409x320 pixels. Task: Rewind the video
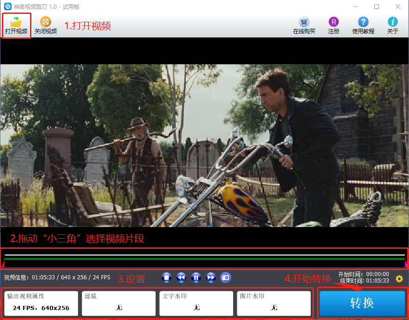[181, 277]
